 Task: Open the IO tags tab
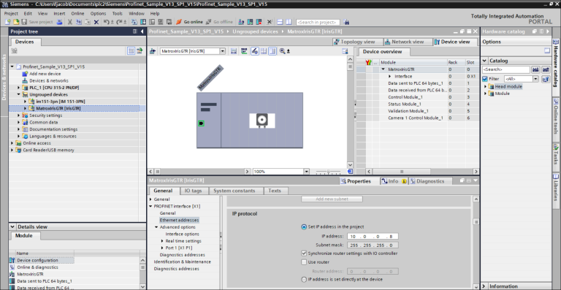pyautogui.click(x=193, y=191)
